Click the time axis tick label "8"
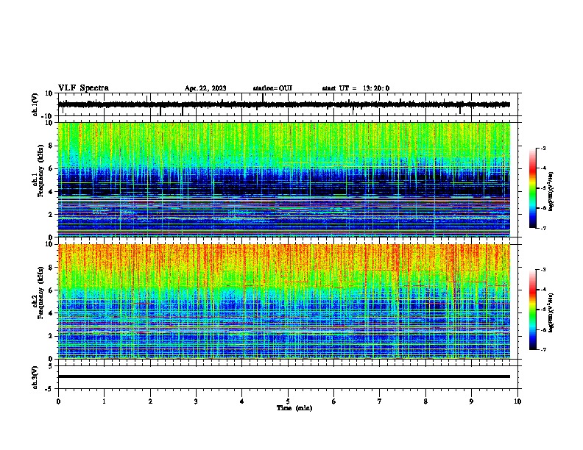 (x=425, y=401)
